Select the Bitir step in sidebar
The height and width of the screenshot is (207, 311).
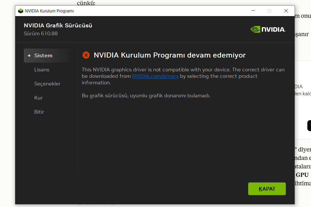39,112
